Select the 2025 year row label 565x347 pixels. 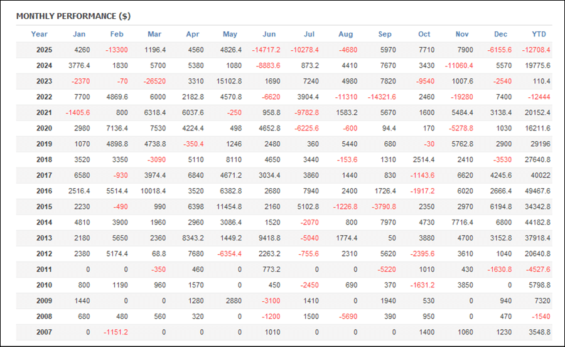coord(44,50)
